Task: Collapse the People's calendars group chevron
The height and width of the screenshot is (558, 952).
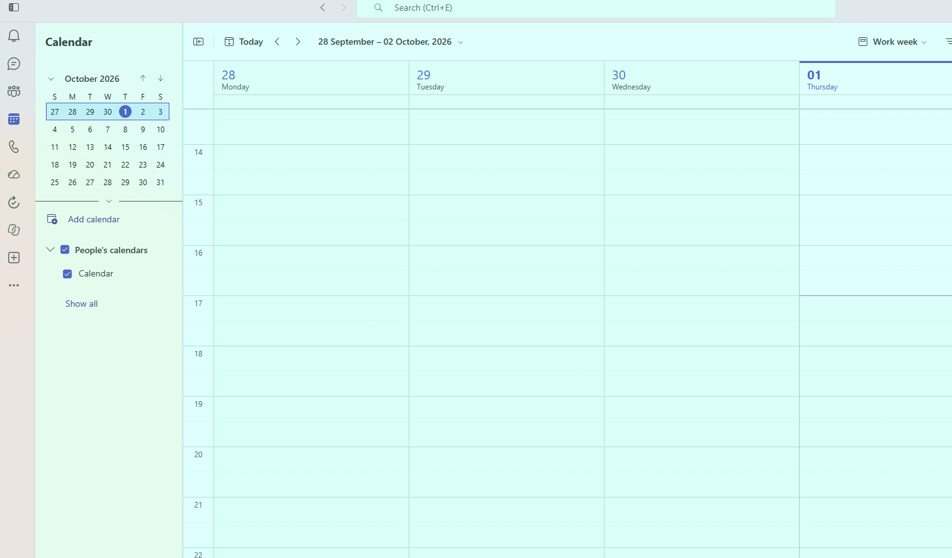Action: click(50, 249)
